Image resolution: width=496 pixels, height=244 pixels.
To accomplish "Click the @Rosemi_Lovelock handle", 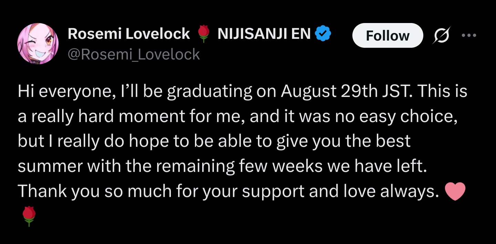I will 134,54.
